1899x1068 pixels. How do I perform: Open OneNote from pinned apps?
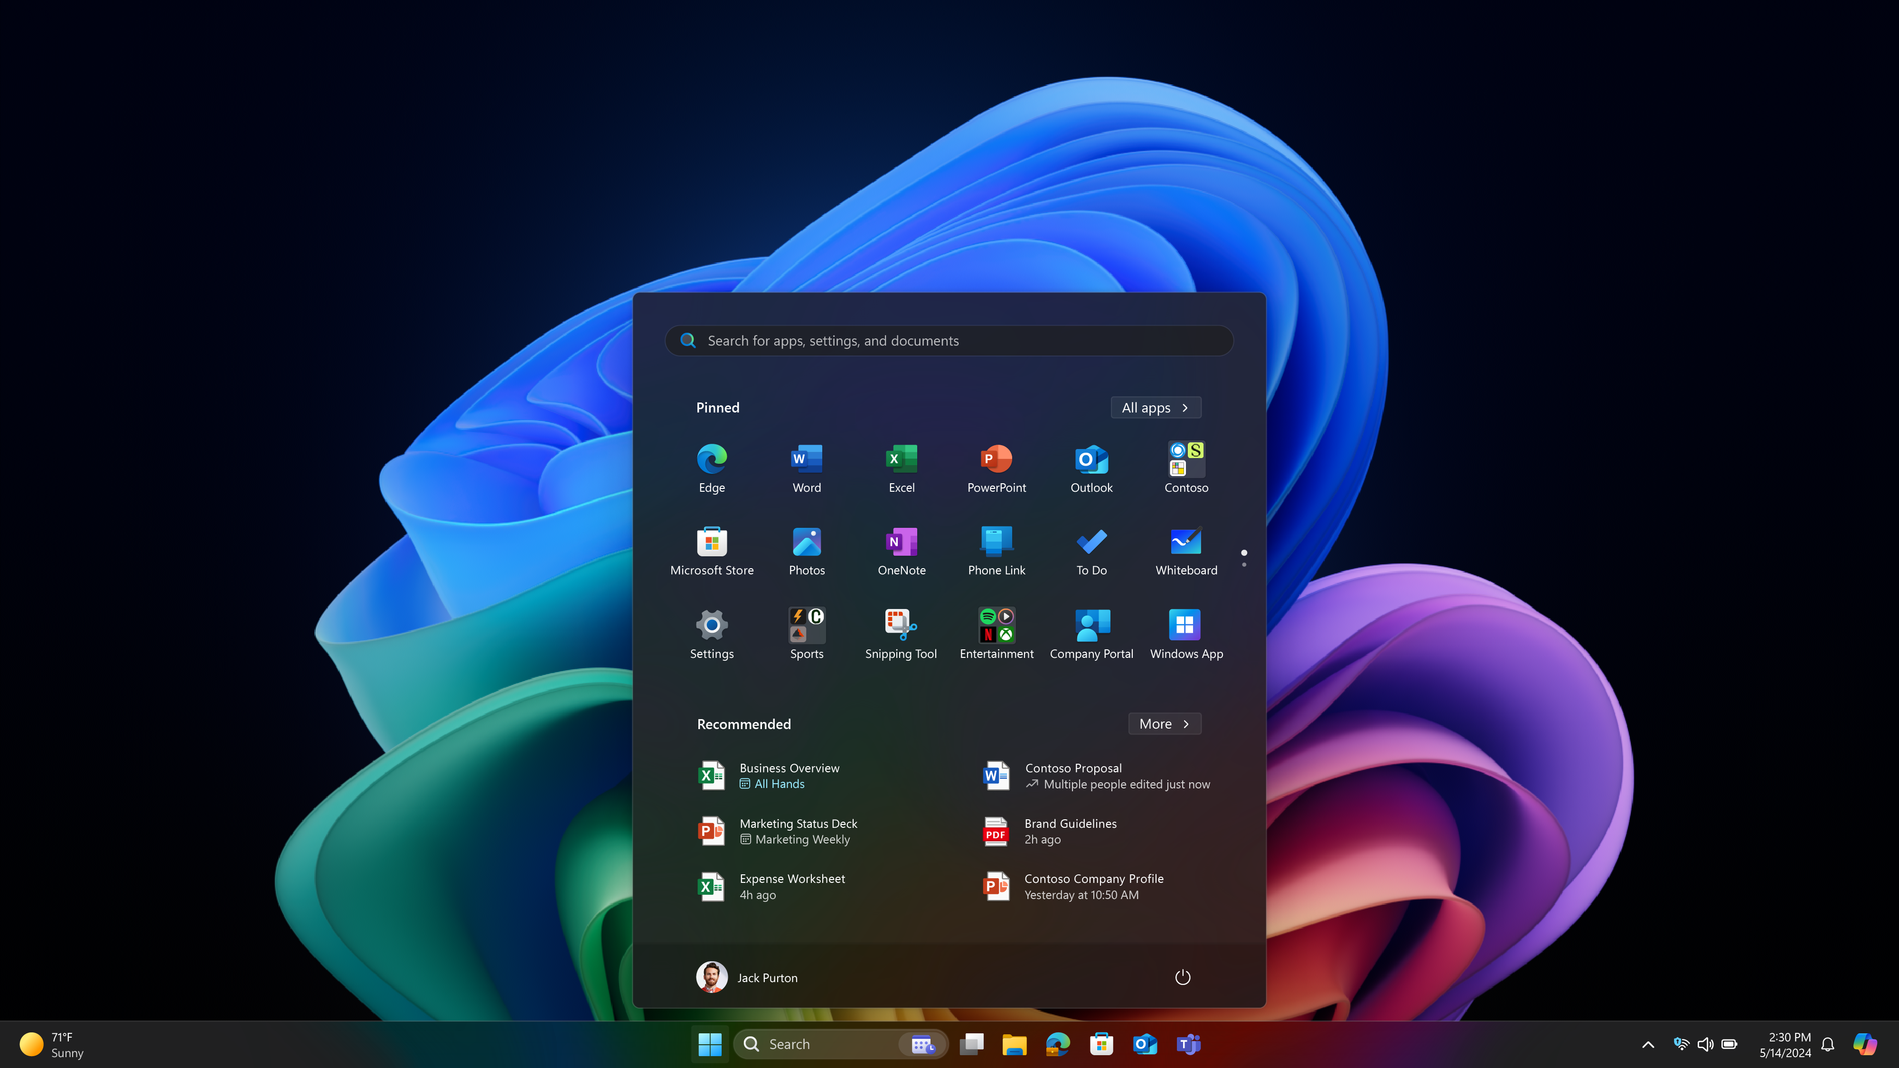902,551
